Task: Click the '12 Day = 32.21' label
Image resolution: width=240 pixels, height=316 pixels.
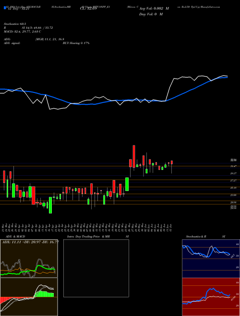Action: coord(19,9)
